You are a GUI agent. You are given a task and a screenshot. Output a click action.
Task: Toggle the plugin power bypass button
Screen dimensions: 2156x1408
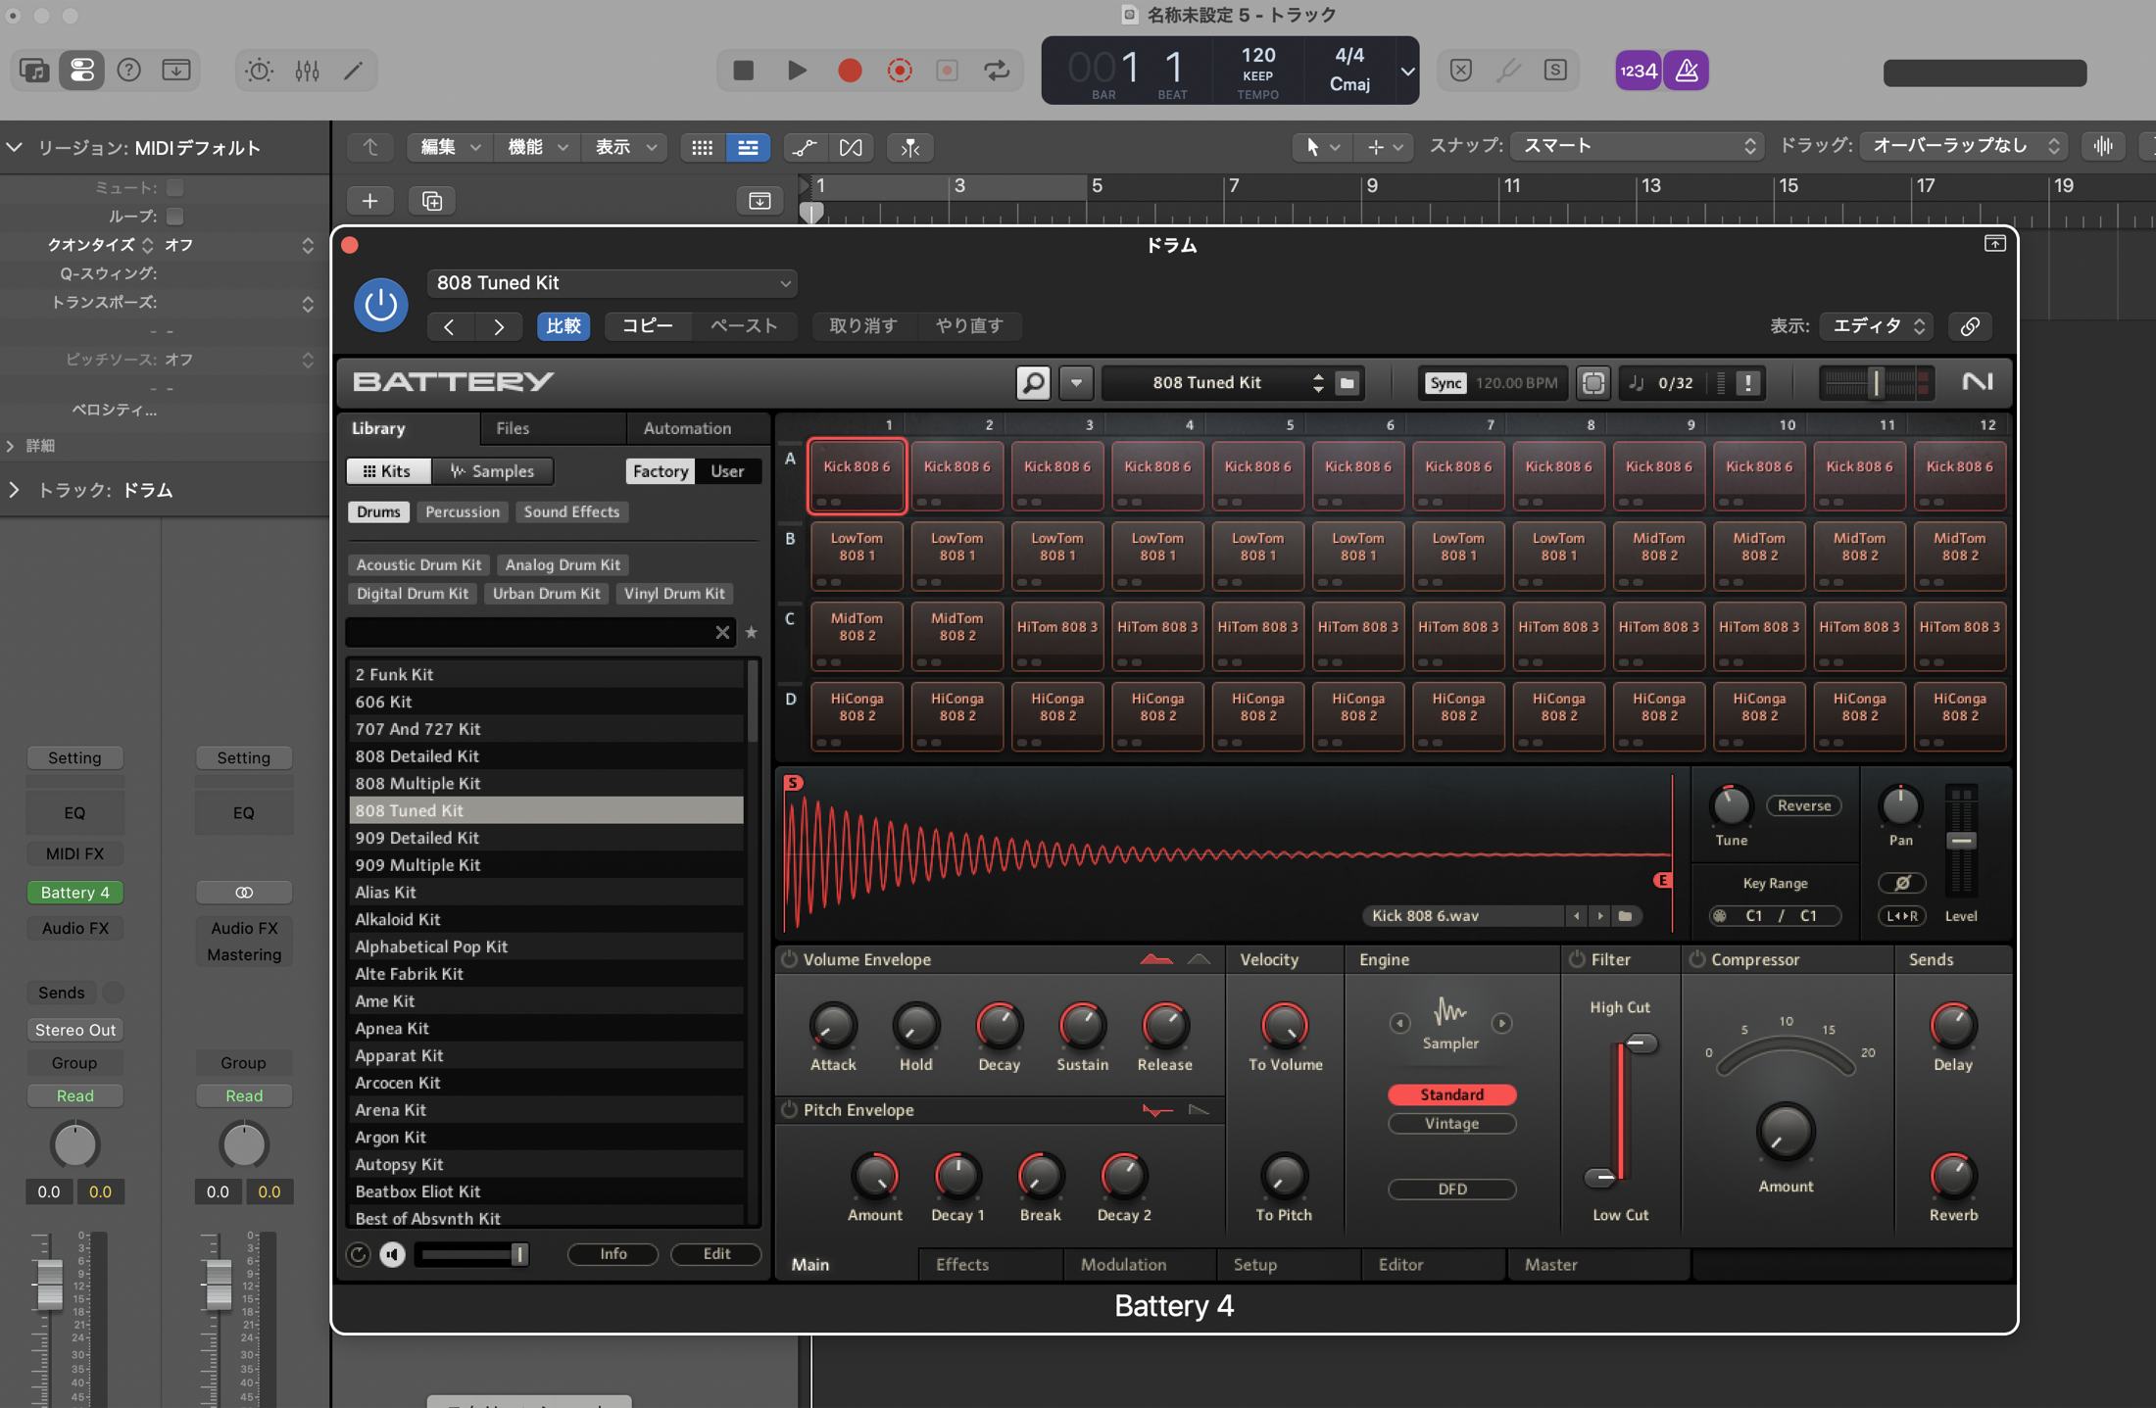click(380, 305)
